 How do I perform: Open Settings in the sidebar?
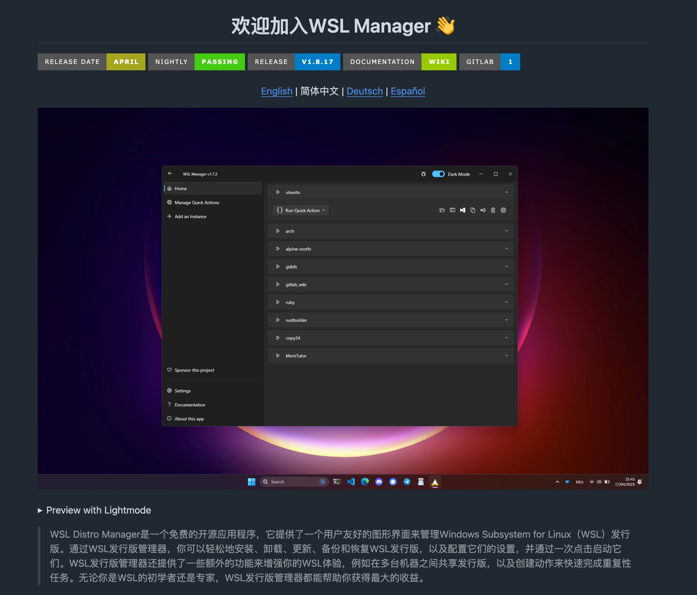pyautogui.click(x=213, y=391)
